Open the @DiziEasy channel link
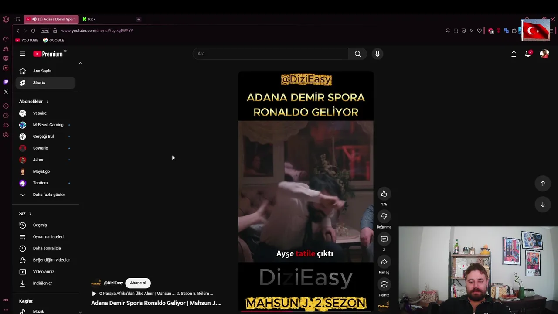Image resolution: width=558 pixels, height=314 pixels. (x=113, y=283)
